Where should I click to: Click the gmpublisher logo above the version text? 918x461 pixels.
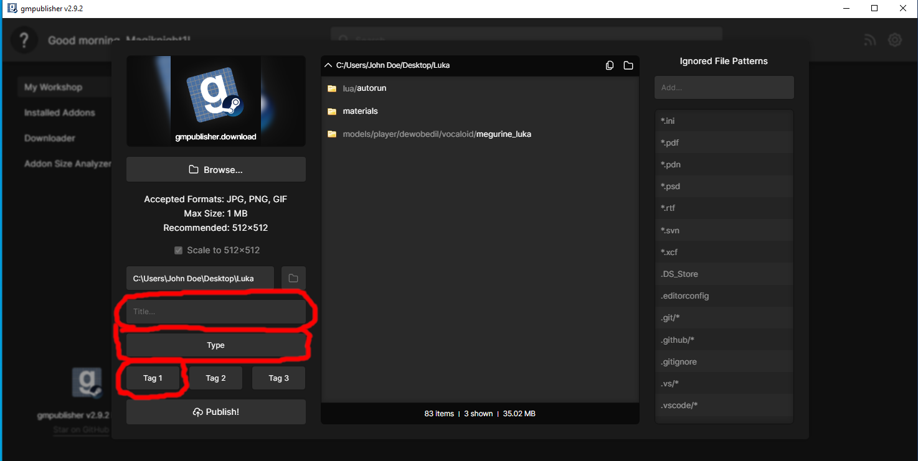pos(87,383)
